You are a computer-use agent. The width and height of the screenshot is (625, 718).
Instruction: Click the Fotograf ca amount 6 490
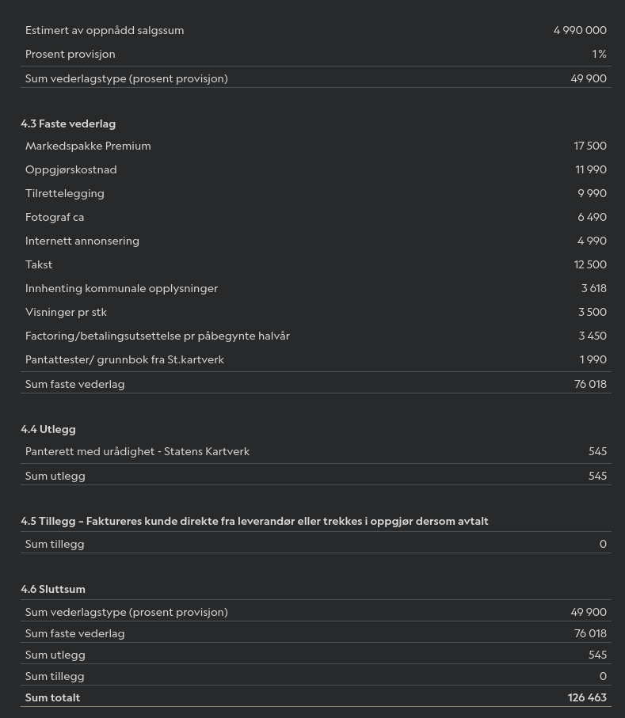[592, 217]
